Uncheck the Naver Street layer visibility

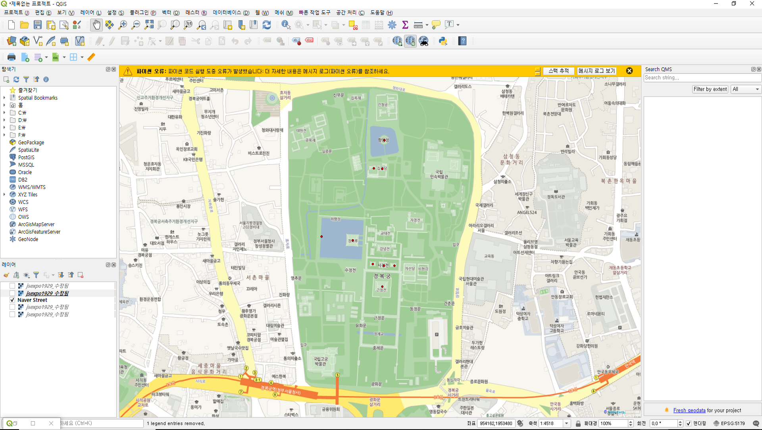12,300
